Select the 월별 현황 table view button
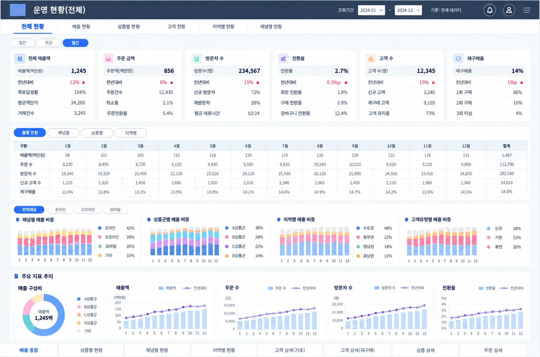Image resolution: width=540 pixels, height=357 pixels. (30, 133)
